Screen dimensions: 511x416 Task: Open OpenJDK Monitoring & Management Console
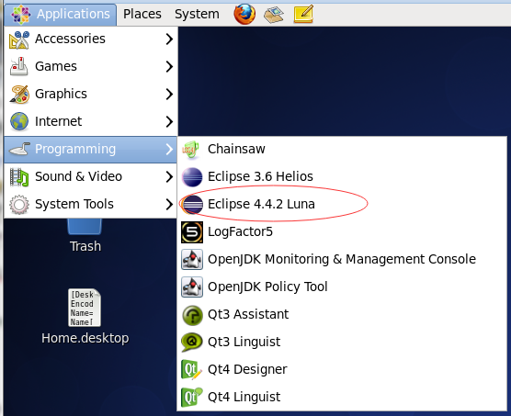342,260
